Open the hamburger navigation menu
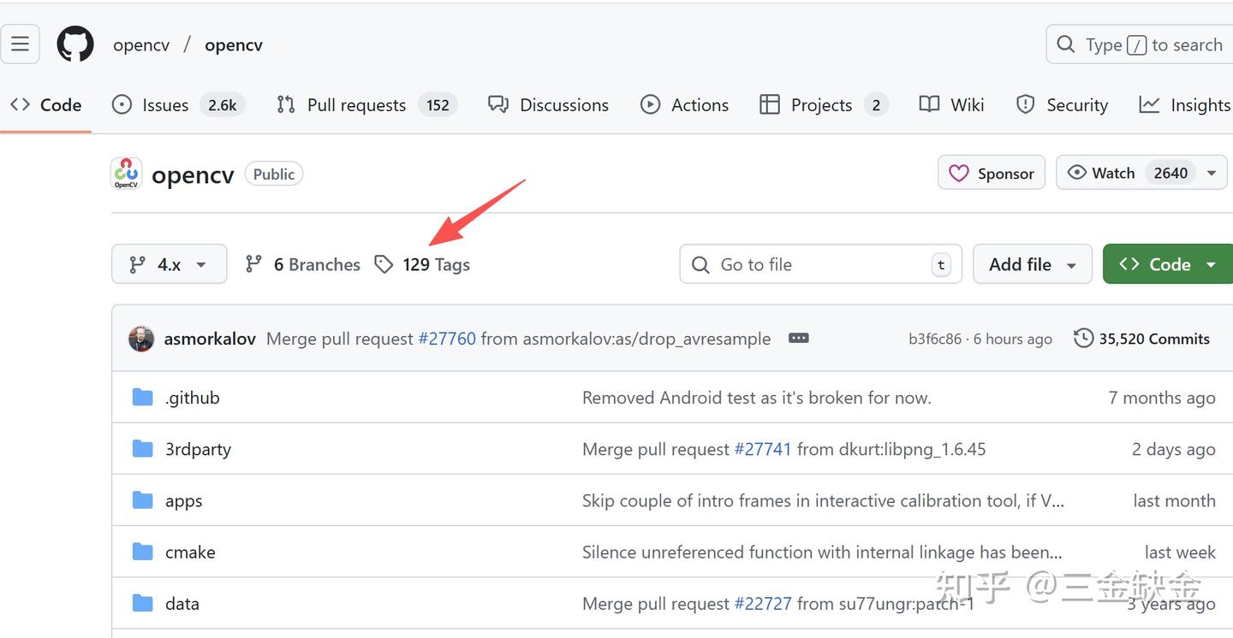1233x638 pixels. pos(21,44)
